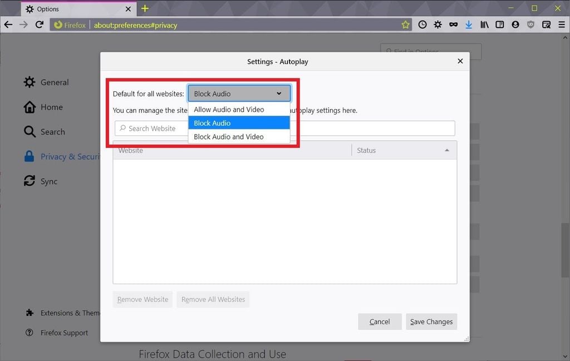The image size is (570, 361).
Task: Open the hamburger application menu
Action: pyautogui.click(x=562, y=24)
